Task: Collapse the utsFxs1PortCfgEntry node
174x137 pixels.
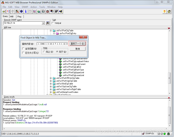Action: (x=54, y=33)
